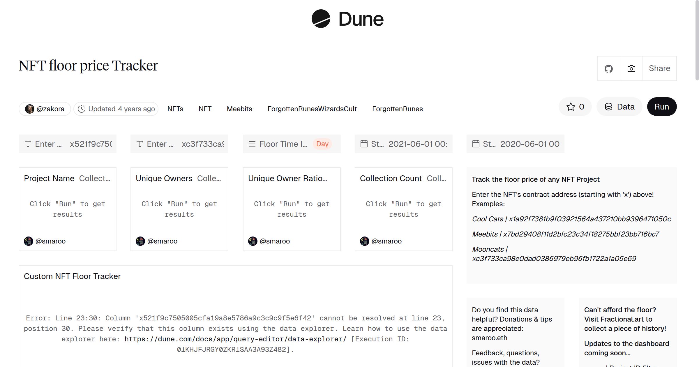Image resolution: width=699 pixels, height=367 pixels.
Task: Open the Data panel with database icon
Action: click(x=619, y=107)
